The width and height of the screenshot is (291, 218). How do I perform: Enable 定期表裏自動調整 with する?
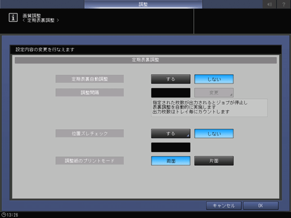click(x=171, y=79)
